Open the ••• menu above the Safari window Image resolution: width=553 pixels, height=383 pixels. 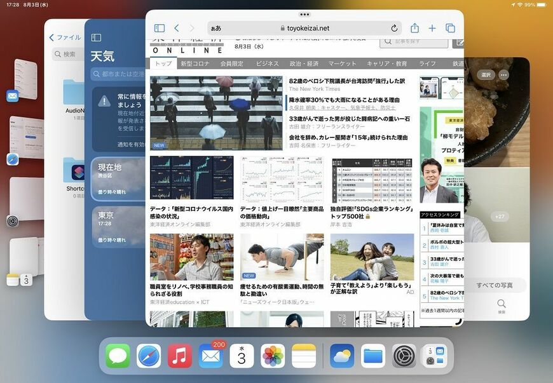(304, 14)
